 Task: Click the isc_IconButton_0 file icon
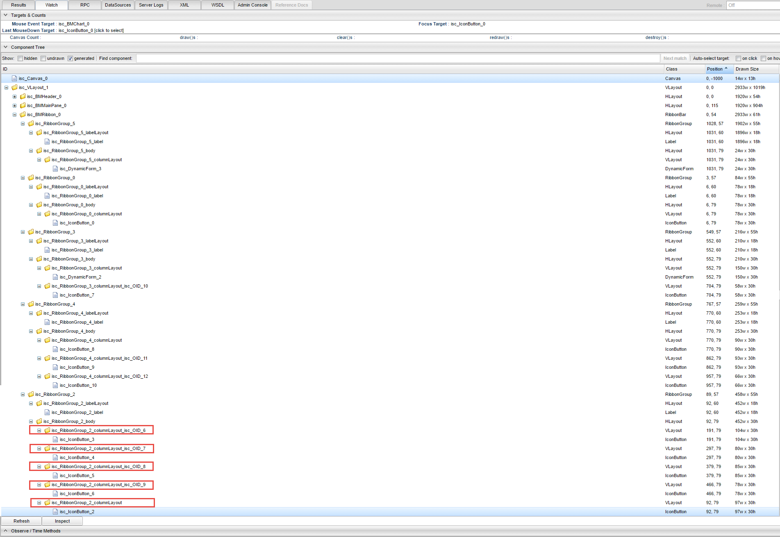click(x=55, y=223)
